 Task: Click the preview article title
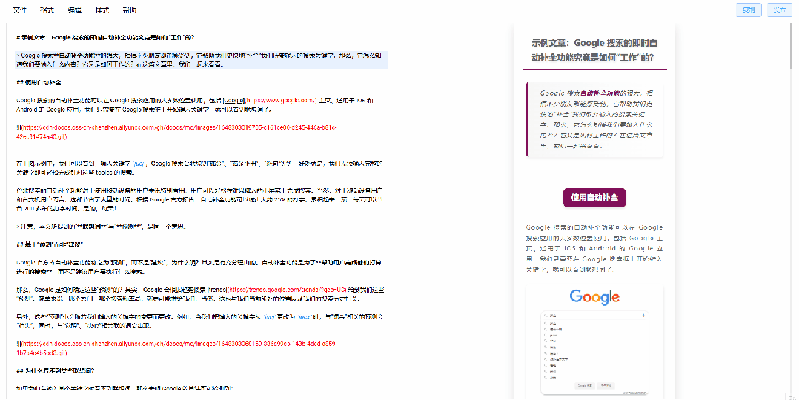tap(594, 50)
